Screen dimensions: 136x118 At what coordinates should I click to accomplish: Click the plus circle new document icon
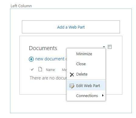31,59
